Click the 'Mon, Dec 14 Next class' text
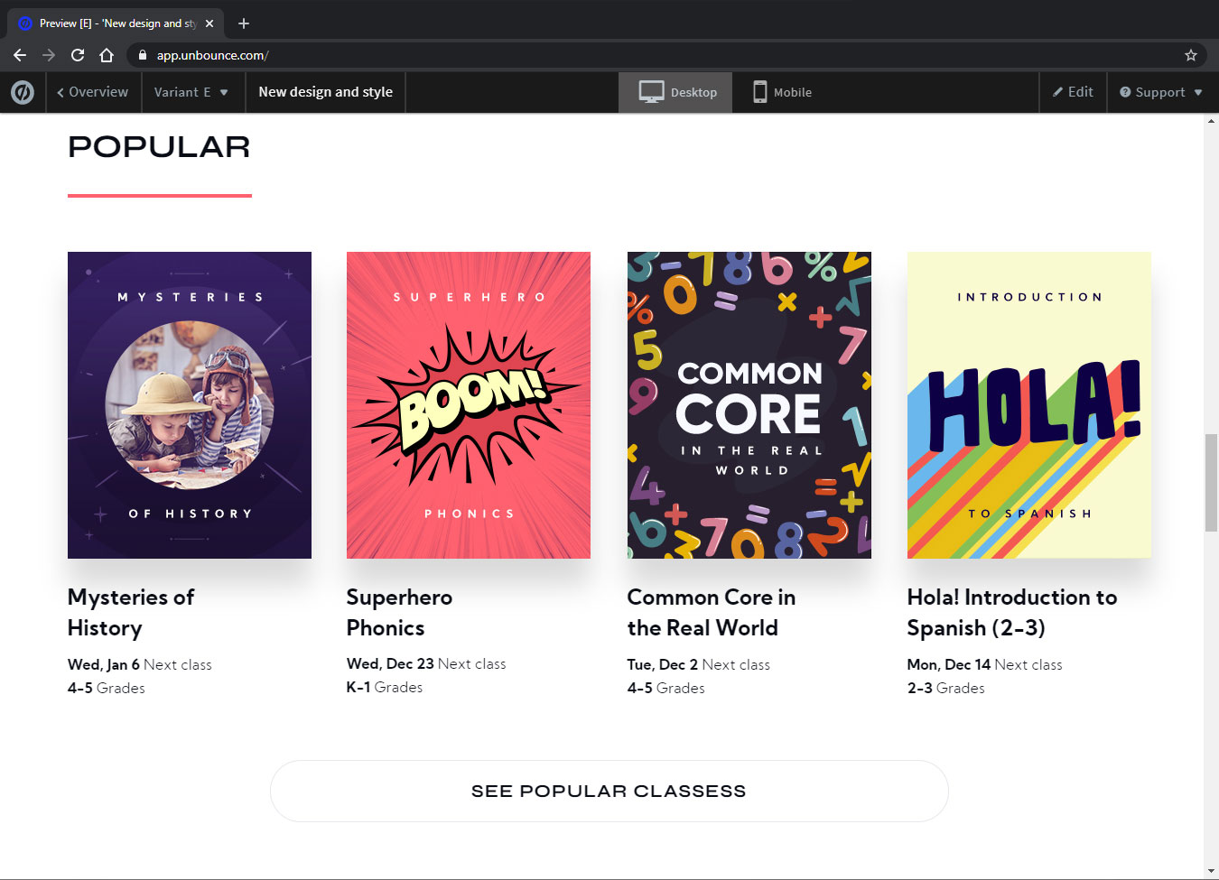Viewport: 1219px width, 880px height. pyautogui.click(x=985, y=664)
